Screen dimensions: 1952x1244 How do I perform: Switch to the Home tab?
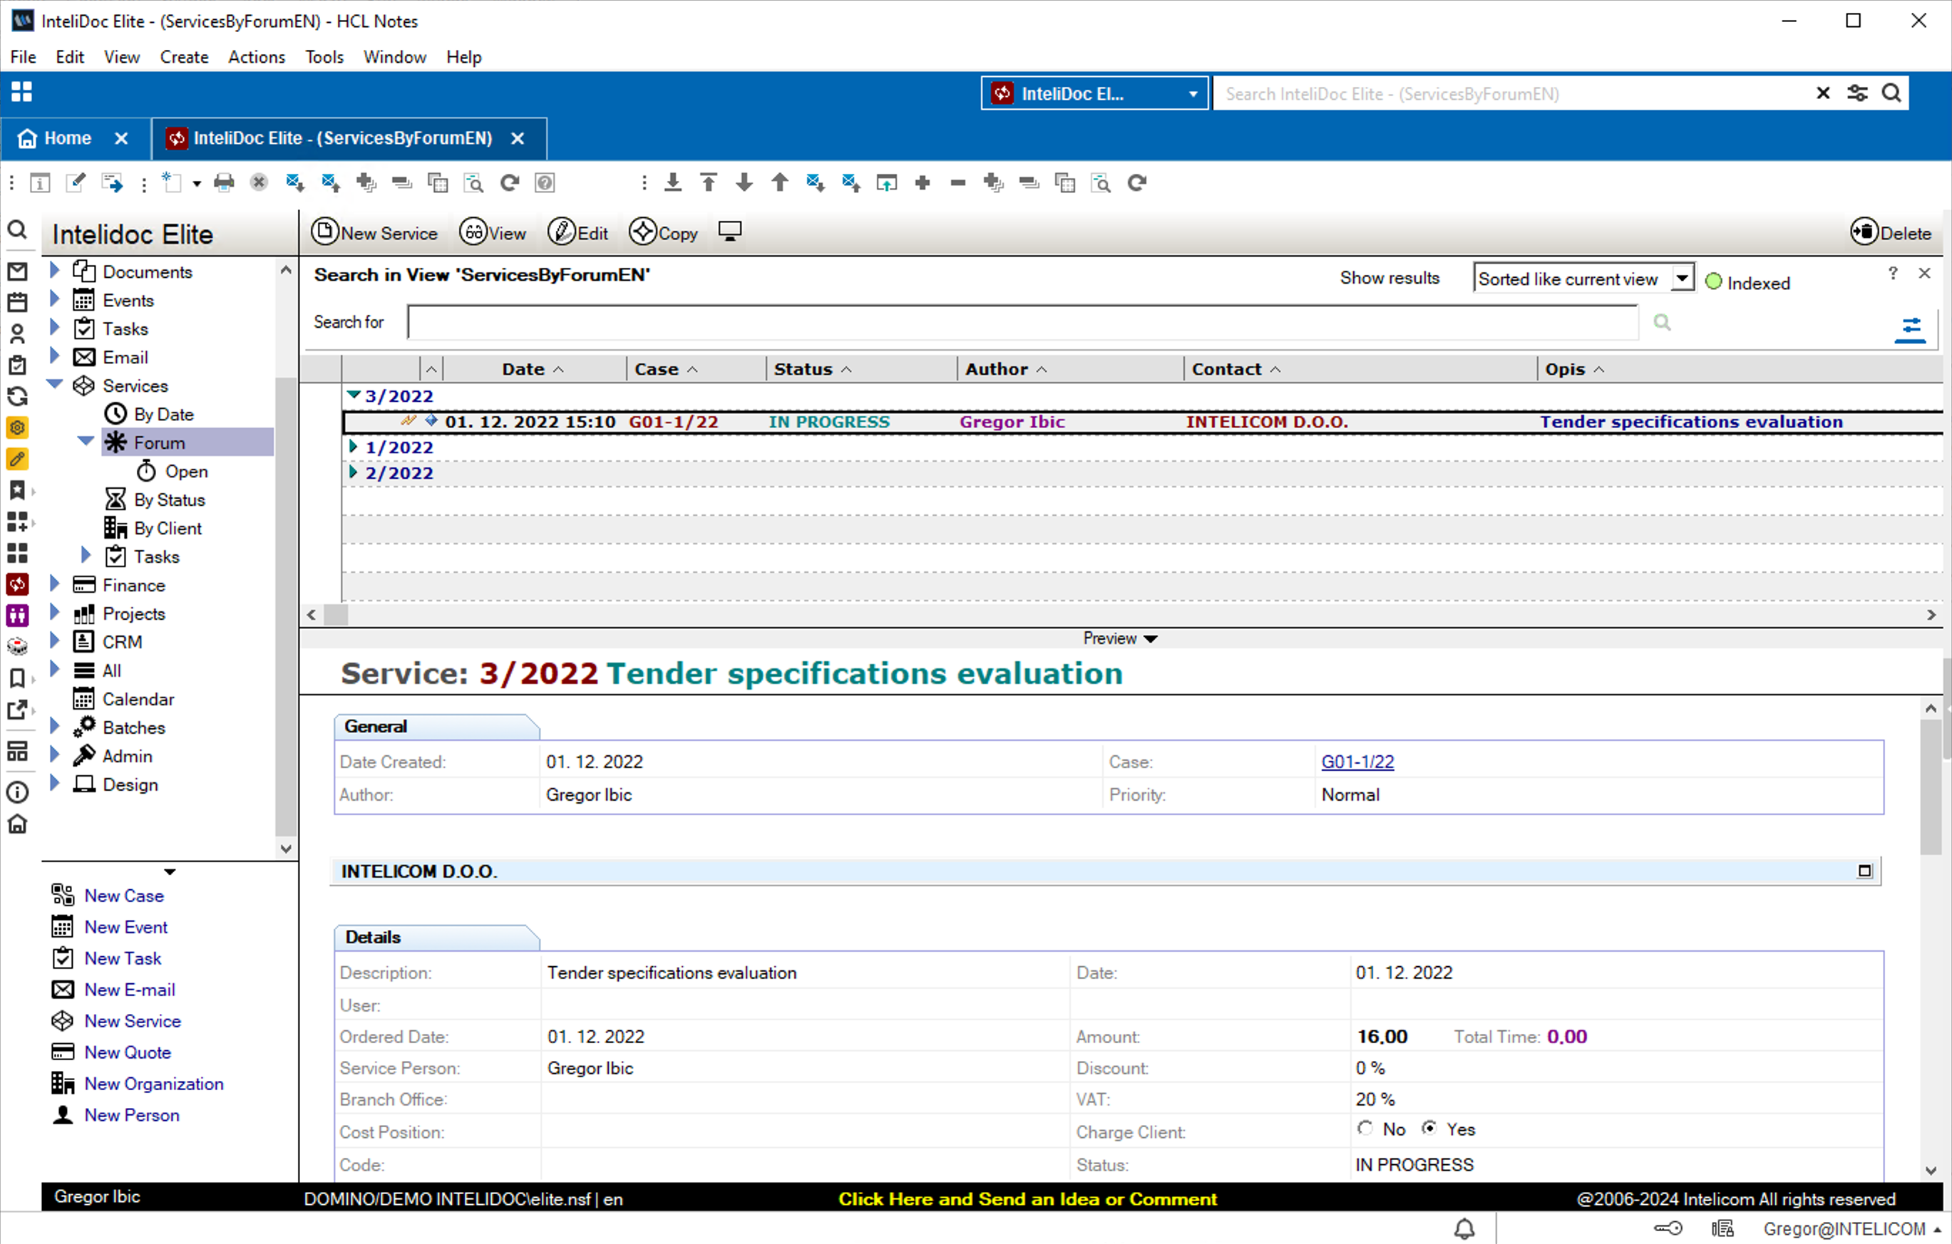pyautogui.click(x=67, y=138)
